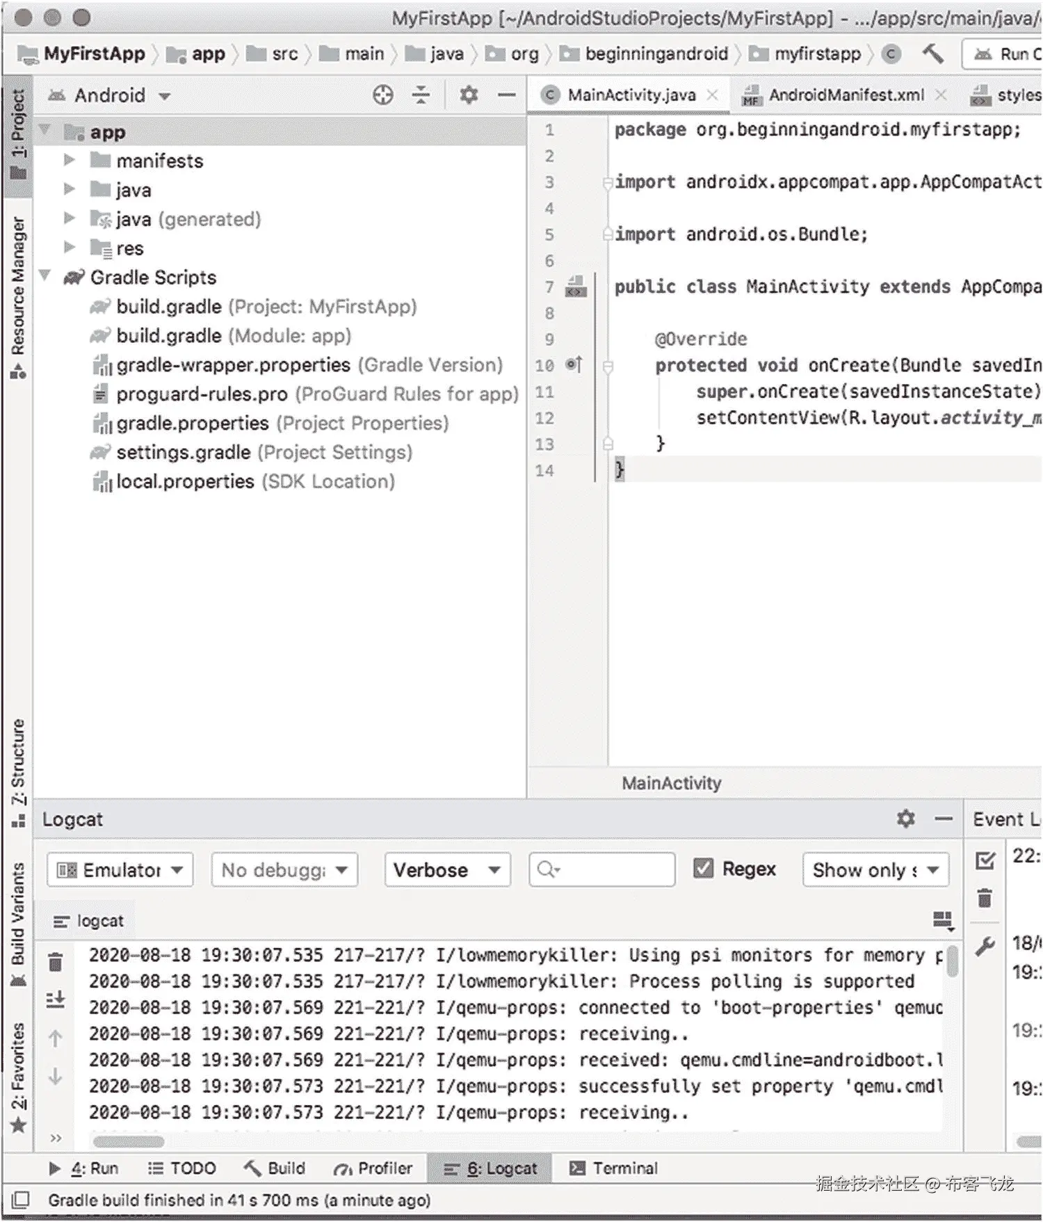This screenshot has height=1222, width=1043.
Task: Open the Build tool window
Action: (x=275, y=1168)
